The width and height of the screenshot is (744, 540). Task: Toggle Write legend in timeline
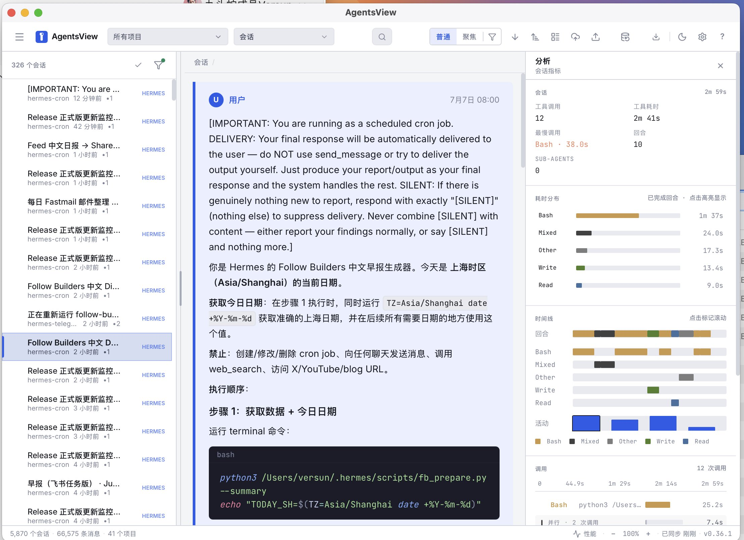(660, 441)
